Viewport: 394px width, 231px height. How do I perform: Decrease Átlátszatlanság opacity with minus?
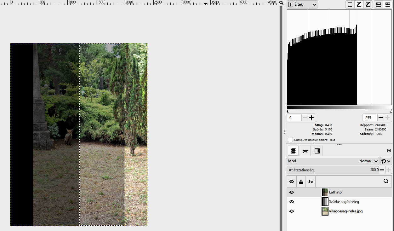pos(382,170)
